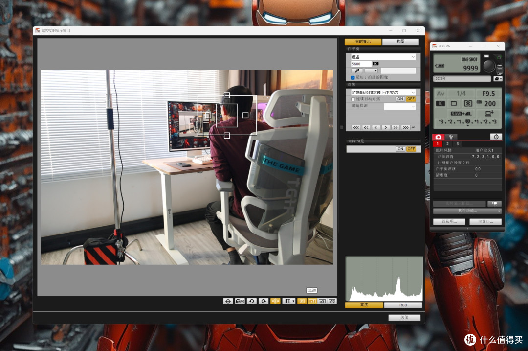Click the << medium near focus button
The height and width of the screenshot is (351, 528).
[x=366, y=127]
